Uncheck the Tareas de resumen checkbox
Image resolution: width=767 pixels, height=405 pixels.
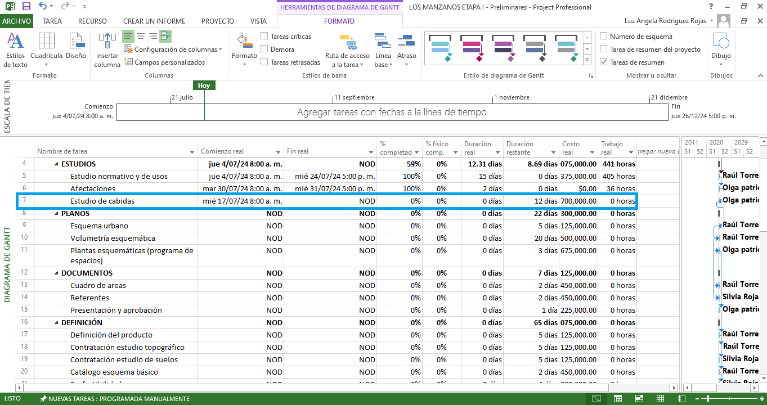tap(604, 62)
